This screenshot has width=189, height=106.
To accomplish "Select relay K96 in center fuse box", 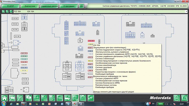I will (x=67, y=67).
